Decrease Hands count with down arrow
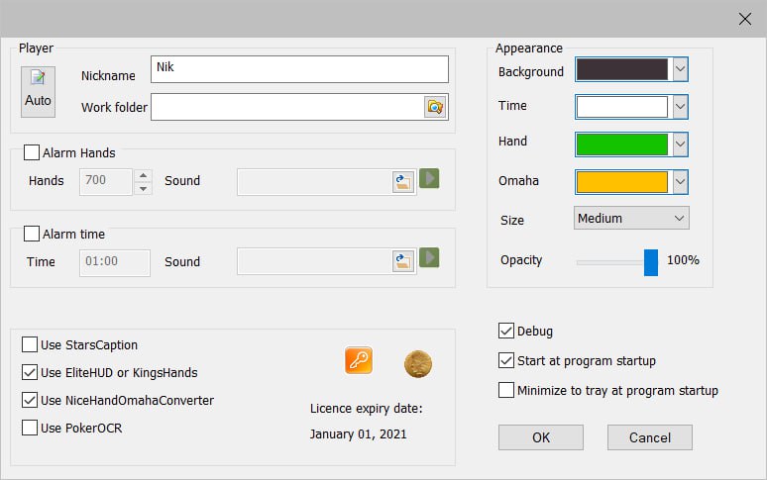The width and height of the screenshot is (767, 480). click(x=143, y=188)
